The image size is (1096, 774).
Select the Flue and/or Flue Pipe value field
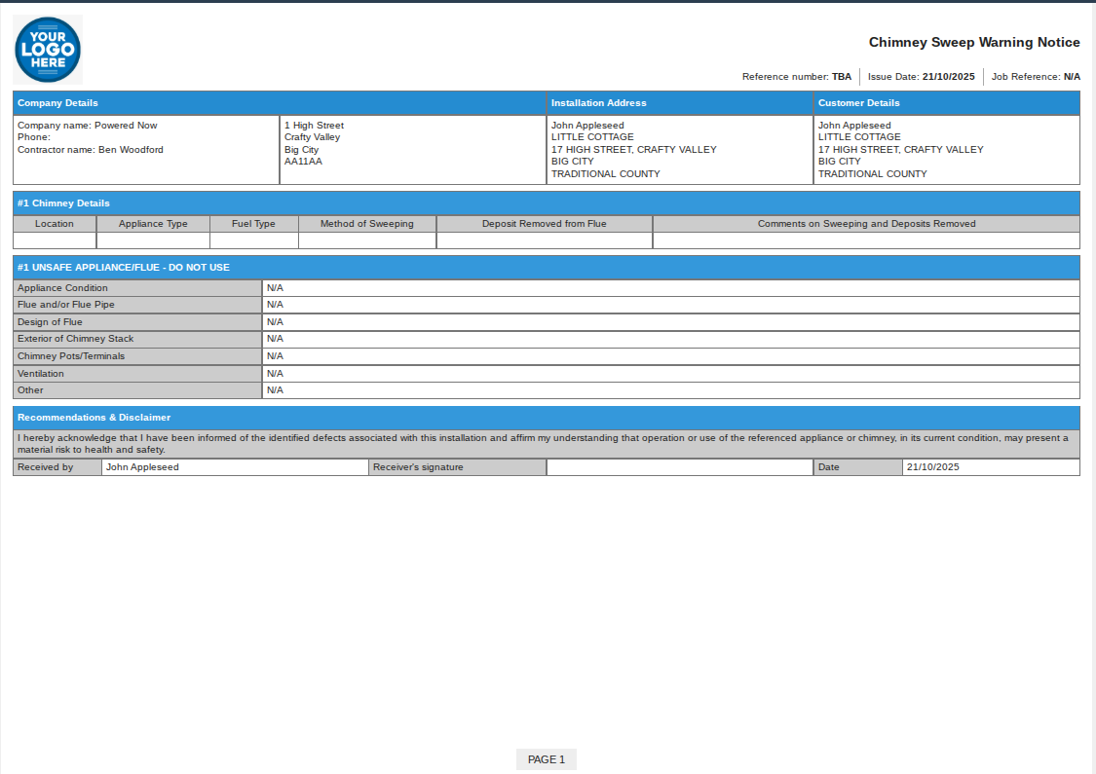pyautogui.click(x=670, y=305)
